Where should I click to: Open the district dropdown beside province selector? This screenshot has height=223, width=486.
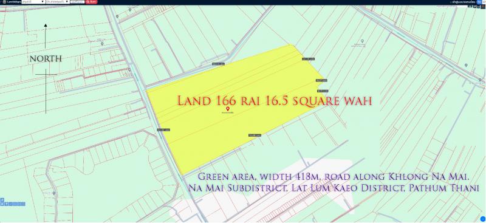pos(57,2)
